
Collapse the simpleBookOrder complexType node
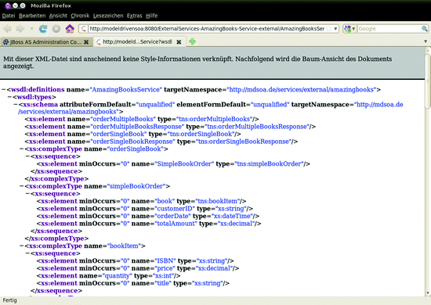pyautogui.click(x=22, y=186)
